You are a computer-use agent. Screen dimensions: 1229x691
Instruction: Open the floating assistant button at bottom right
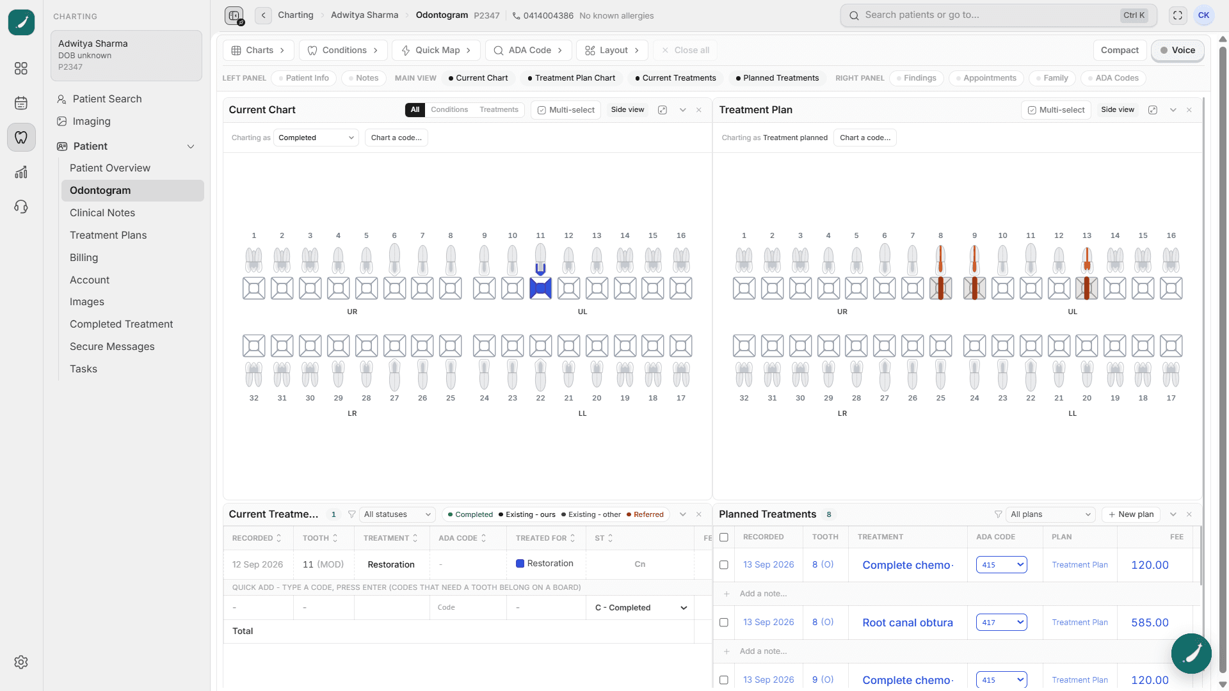tap(1191, 654)
